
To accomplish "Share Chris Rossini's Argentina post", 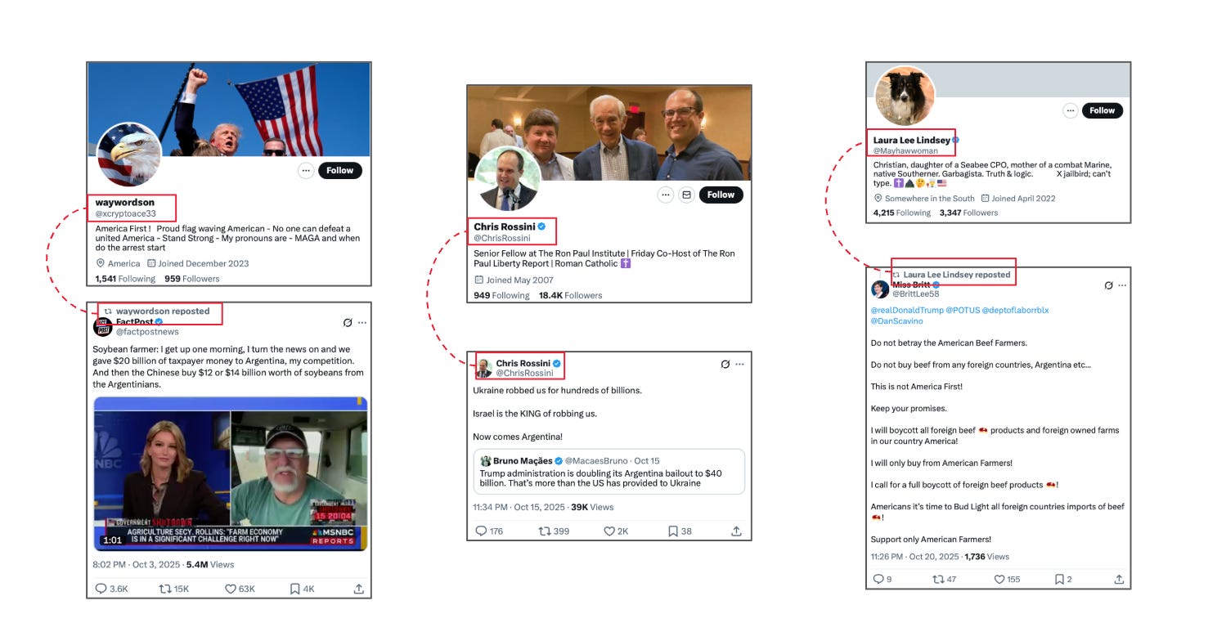I will 736,531.
